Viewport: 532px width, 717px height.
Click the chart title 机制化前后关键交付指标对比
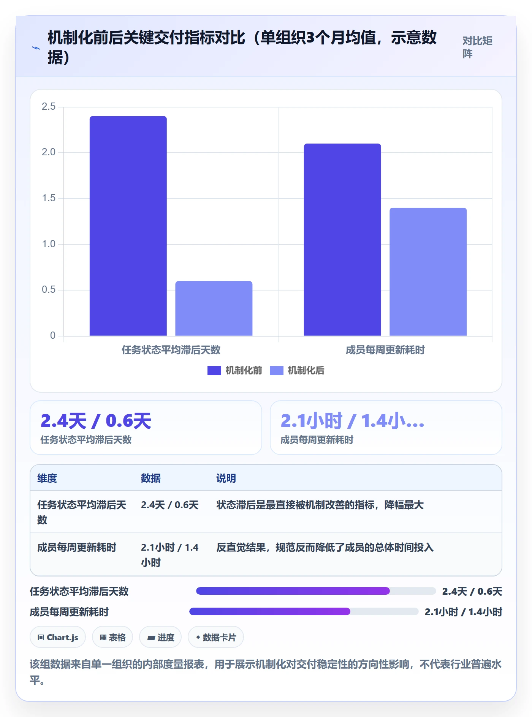click(x=242, y=47)
